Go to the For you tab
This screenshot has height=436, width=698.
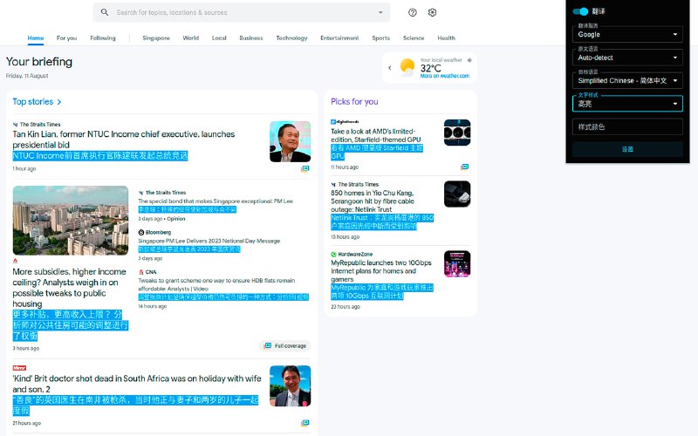66,38
